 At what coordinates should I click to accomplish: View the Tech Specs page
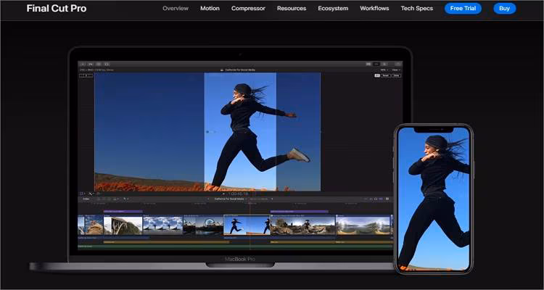(x=417, y=8)
